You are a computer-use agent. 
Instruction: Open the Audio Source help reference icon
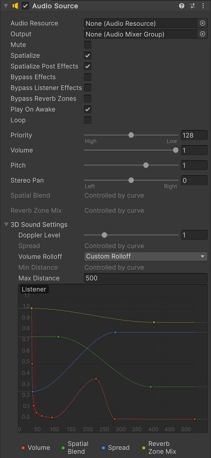(x=181, y=6)
